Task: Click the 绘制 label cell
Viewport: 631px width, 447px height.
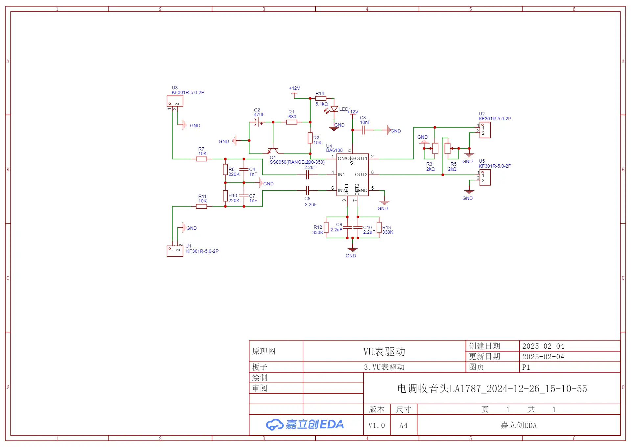Action: 276,377
